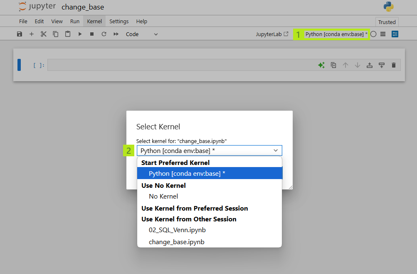The height and width of the screenshot is (274, 417).
Task: Toggle the blue property inspector icon
Action: click(395, 34)
